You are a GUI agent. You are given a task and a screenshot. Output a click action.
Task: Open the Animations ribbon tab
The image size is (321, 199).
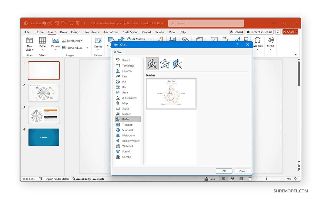coord(111,32)
